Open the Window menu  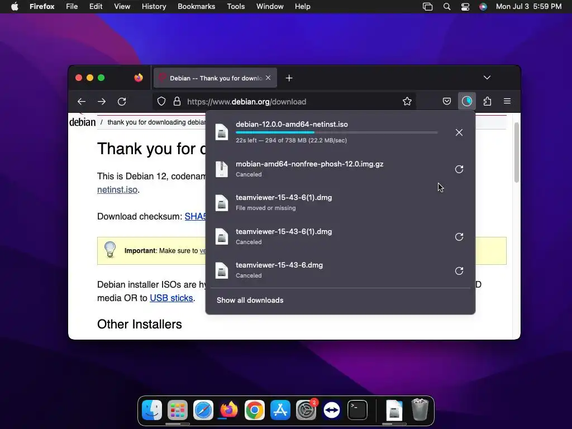pos(270,7)
